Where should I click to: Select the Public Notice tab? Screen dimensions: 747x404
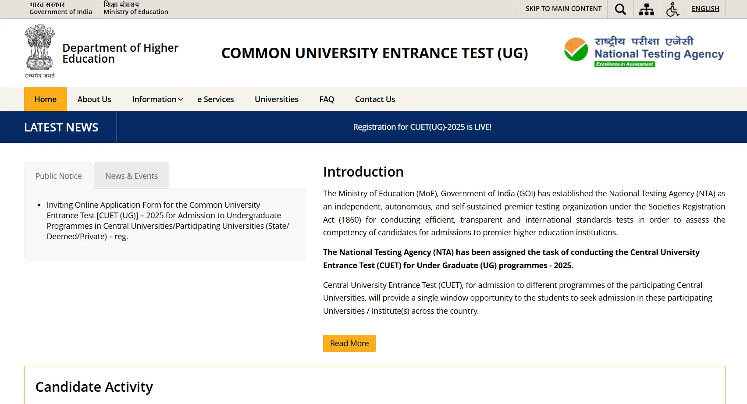[x=59, y=176]
